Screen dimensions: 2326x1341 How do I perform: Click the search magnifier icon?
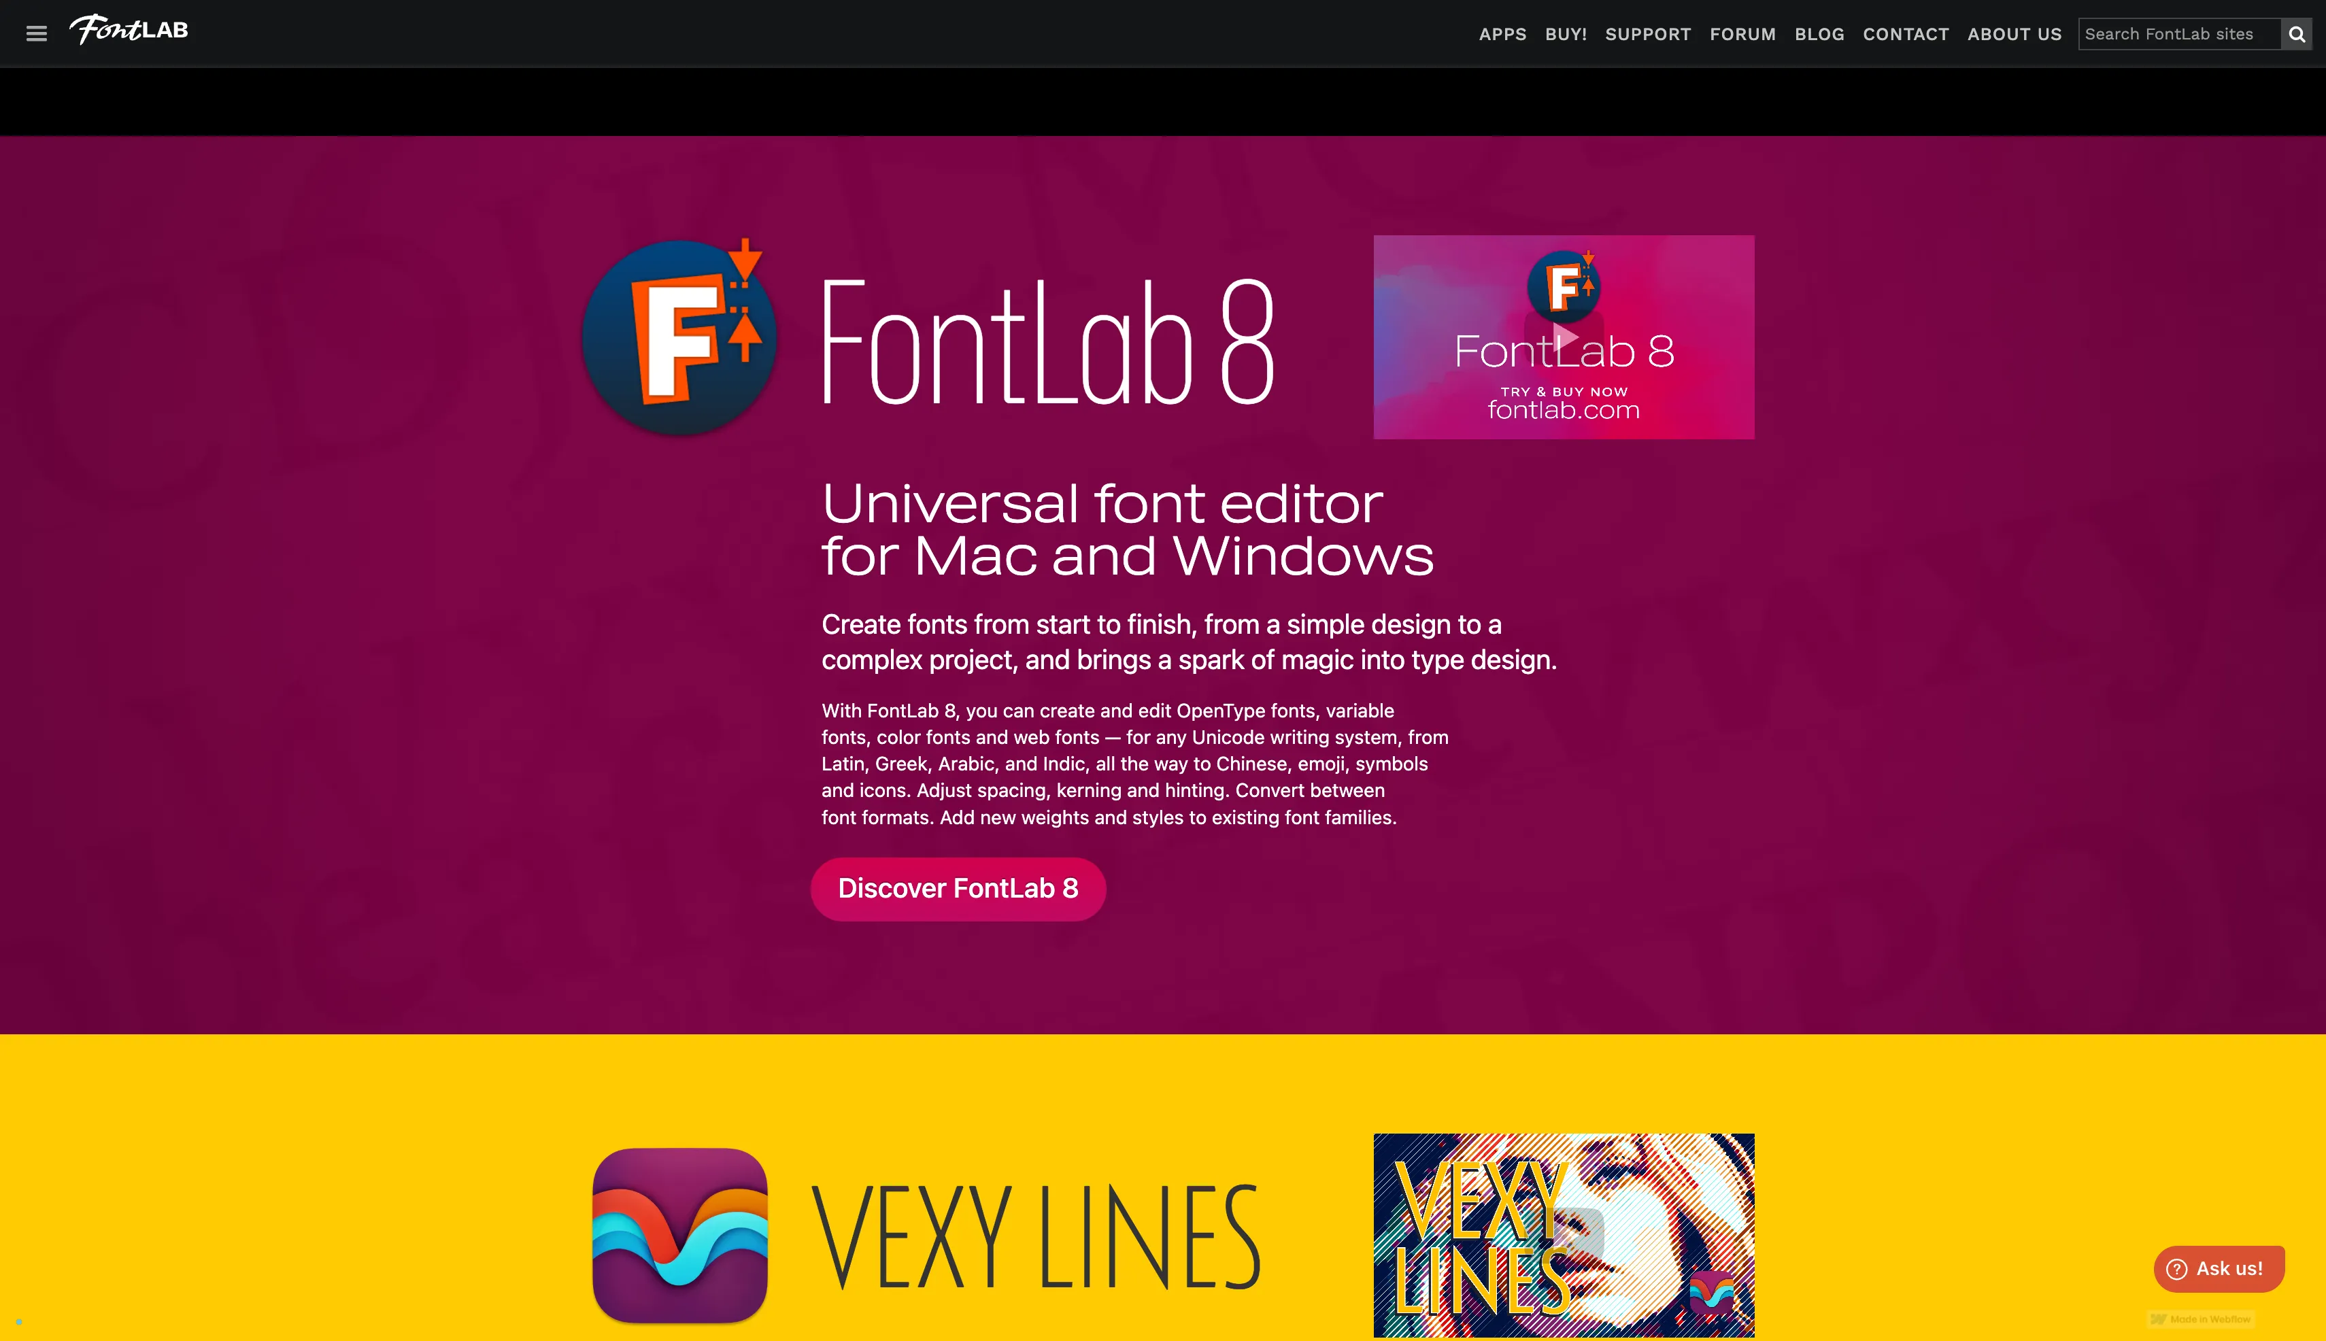pos(2297,34)
